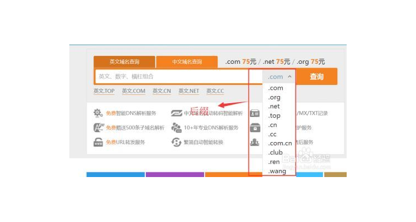Screen dimensions: 416x222
Task: Click the .com 75元 price text
Action: 241,62
